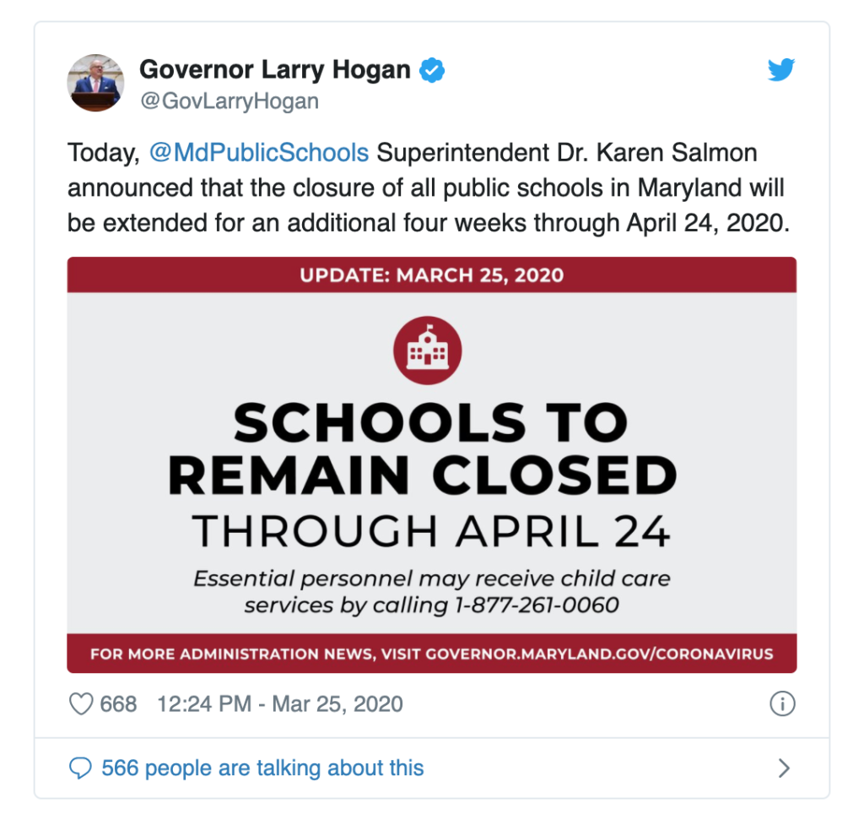This screenshot has height=820, width=864.
Task: Click the Governor Larry Hogan display name
Action: pyautogui.click(x=275, y=69)
